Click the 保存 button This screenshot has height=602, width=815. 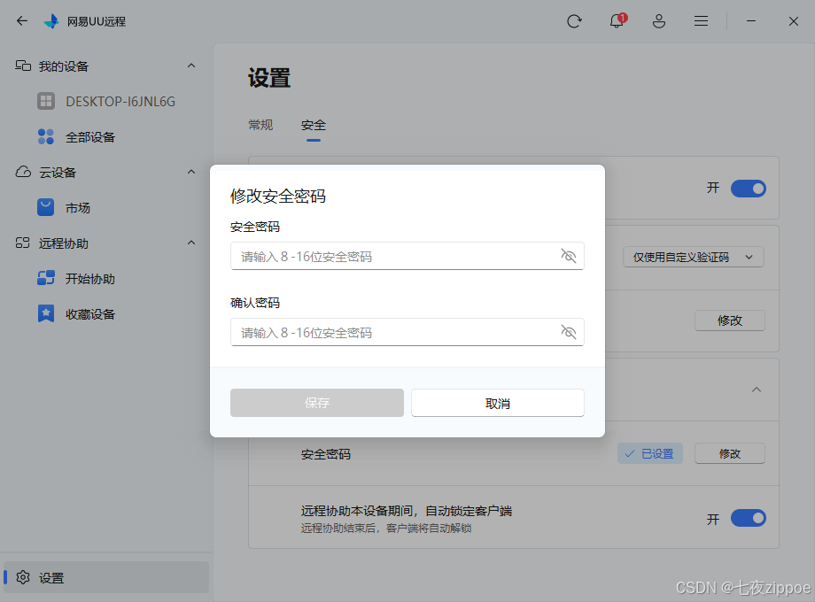pos(317,403)
